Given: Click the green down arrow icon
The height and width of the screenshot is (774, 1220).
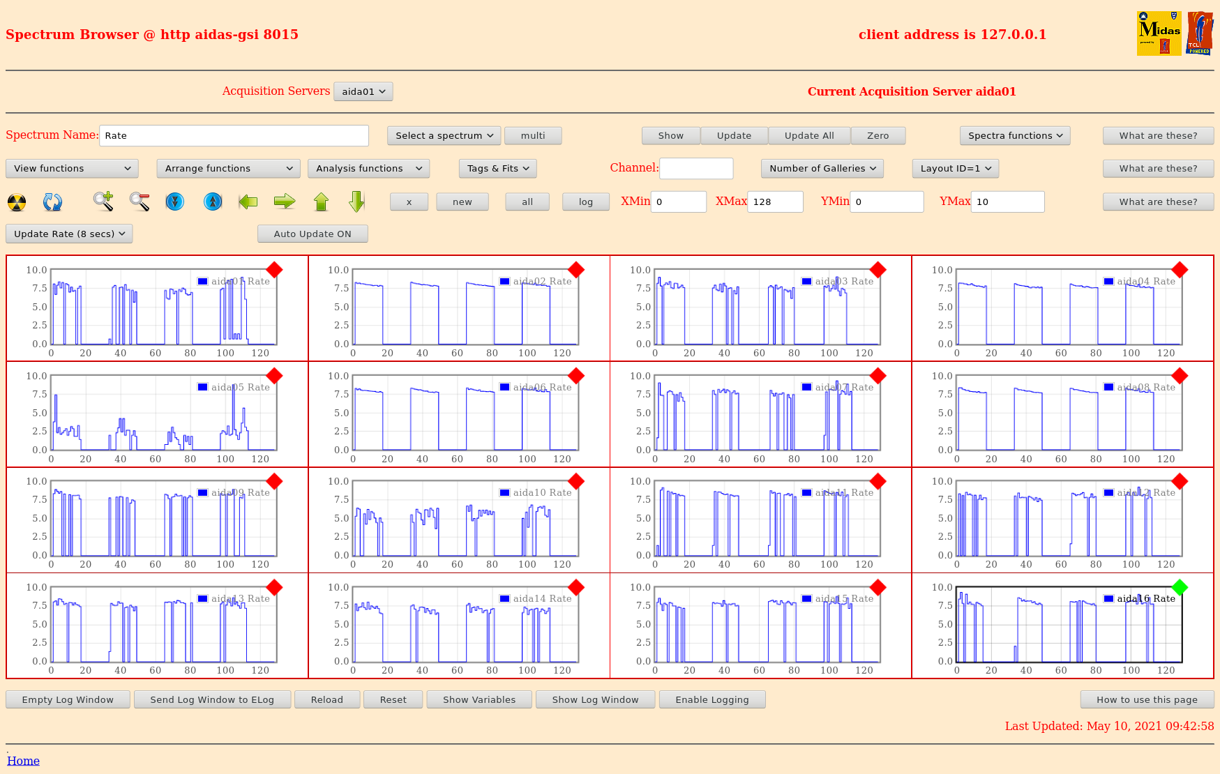Looking at the screenshot, I should (356, 202).
